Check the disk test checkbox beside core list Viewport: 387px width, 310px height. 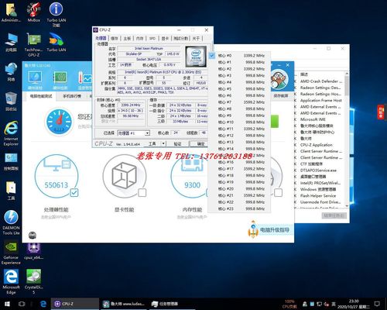click(x=278, y=192)
